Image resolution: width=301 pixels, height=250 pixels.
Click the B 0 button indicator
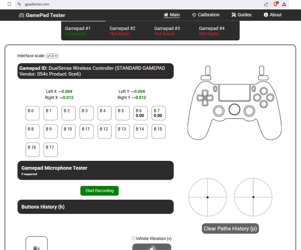tap(32, 113)
